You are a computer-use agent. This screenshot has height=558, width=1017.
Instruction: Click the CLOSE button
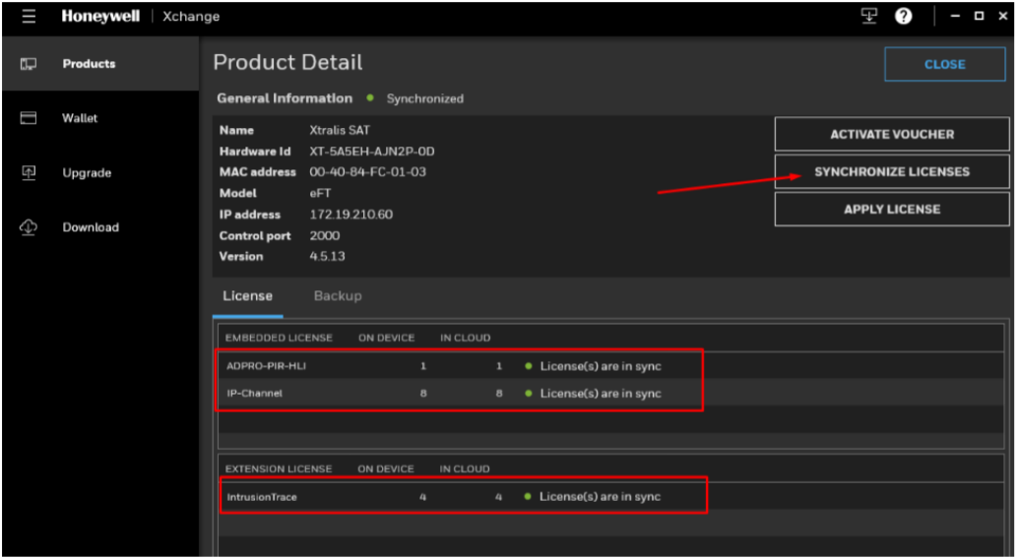[x=945, y=64]
